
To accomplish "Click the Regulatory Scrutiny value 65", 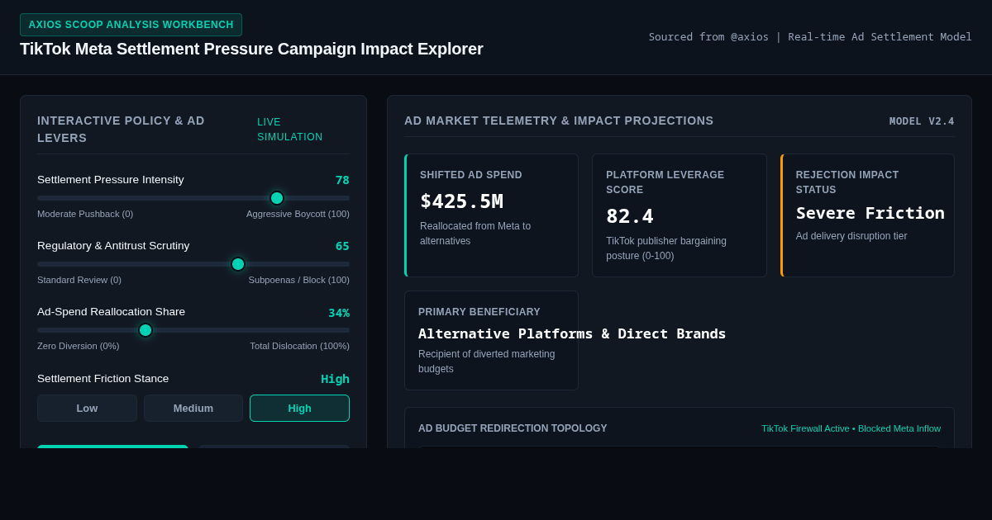I will pos(342,246).
